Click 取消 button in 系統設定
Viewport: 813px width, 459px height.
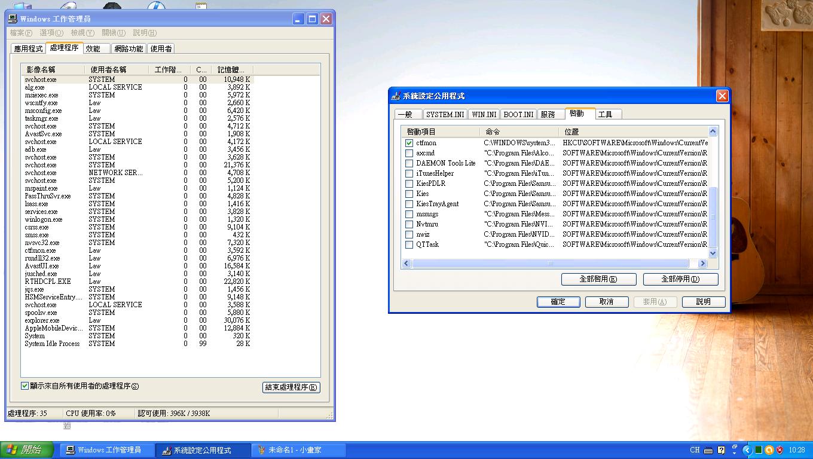(607, 302)
